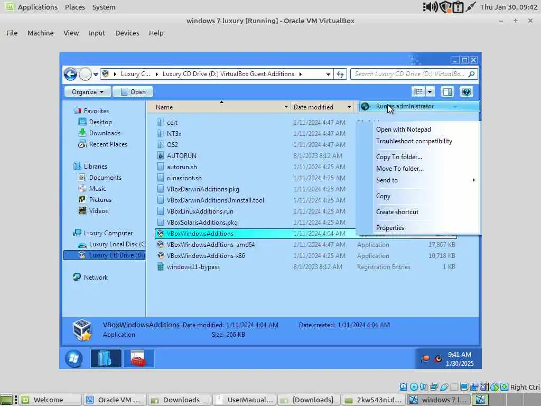Open VirtualBox Input menu
541x406 pixels.
[x=97, y=33]
